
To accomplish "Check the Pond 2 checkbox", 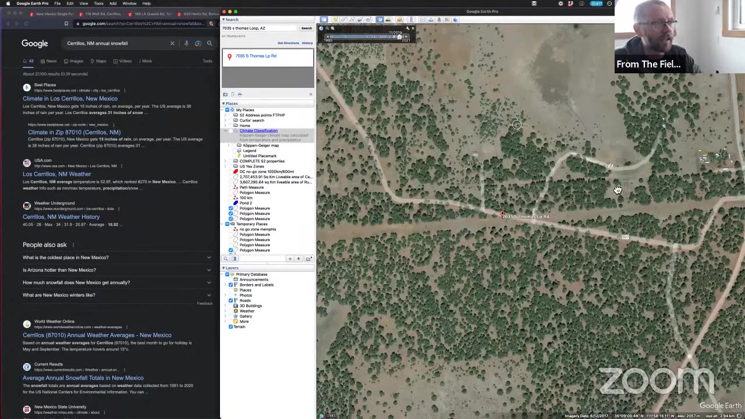I will (230, 203).
